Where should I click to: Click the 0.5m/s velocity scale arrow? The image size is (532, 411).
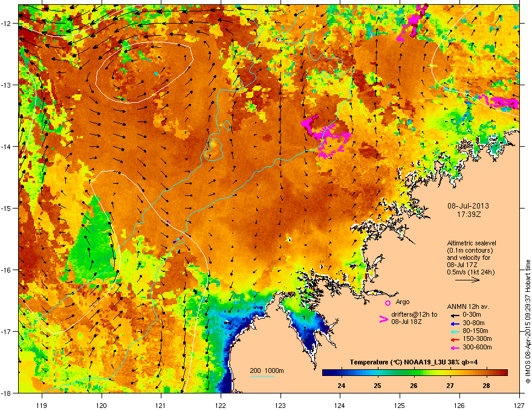(467, 280)
